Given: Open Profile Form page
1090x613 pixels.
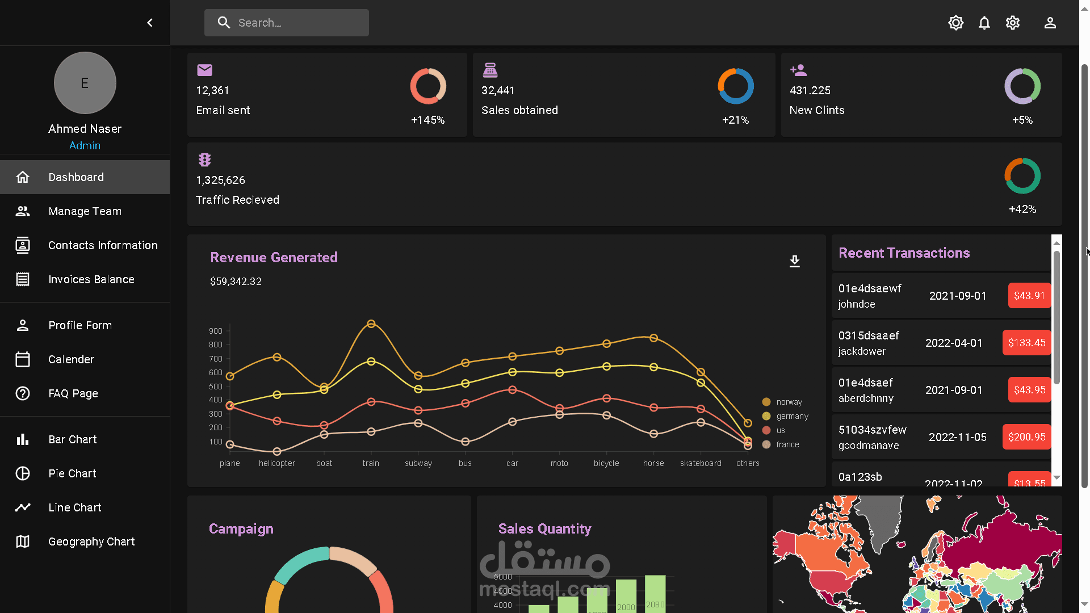Looking at the screenshot, I should [85, 325].
